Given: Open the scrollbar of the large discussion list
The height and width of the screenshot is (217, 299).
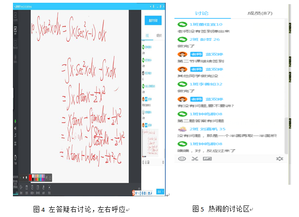Looking at the screenshot, I should click(x=286, y=135).
